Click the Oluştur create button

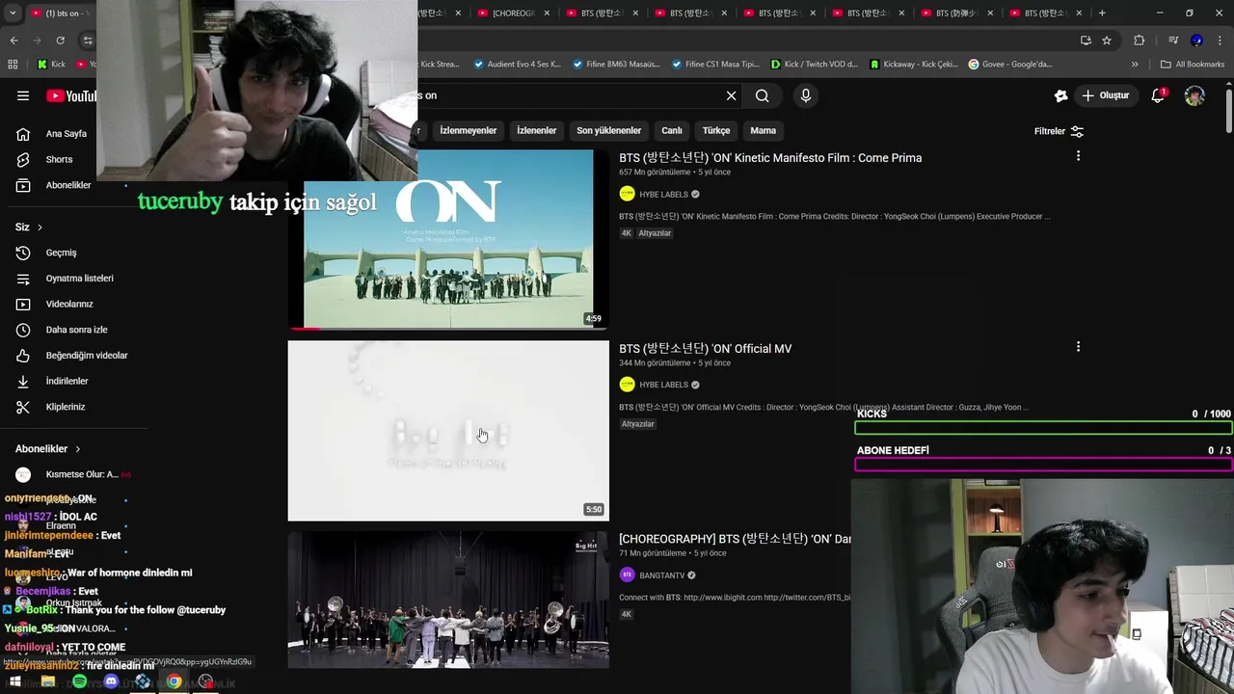point(1107,95)
